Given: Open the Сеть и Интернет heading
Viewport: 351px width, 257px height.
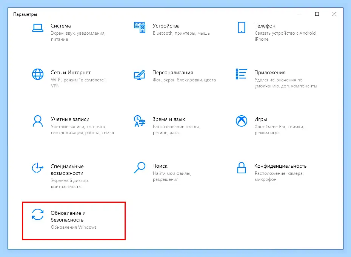Looking at the screenshot, I should [x=71, y=73].
